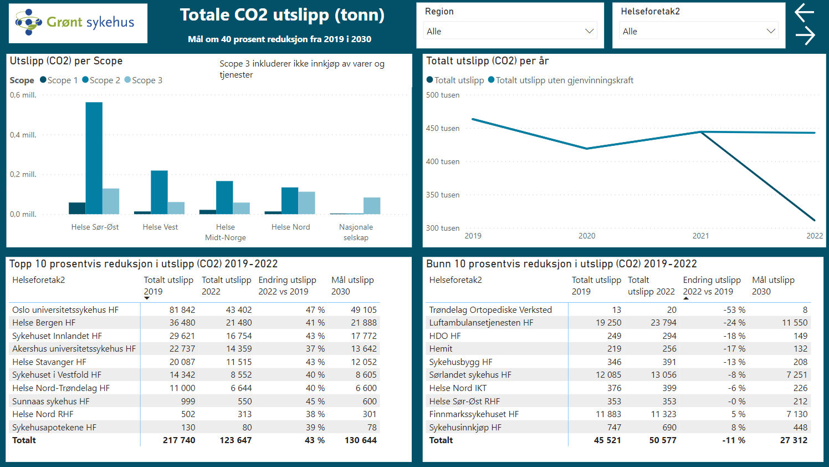Click the Helseforetak2 dropdown chevron
829x467 pixels.
click(x=771, y=31)
